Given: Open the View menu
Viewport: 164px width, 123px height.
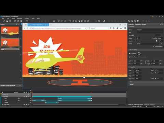Looking at the screenshot, I should point(33,18).
